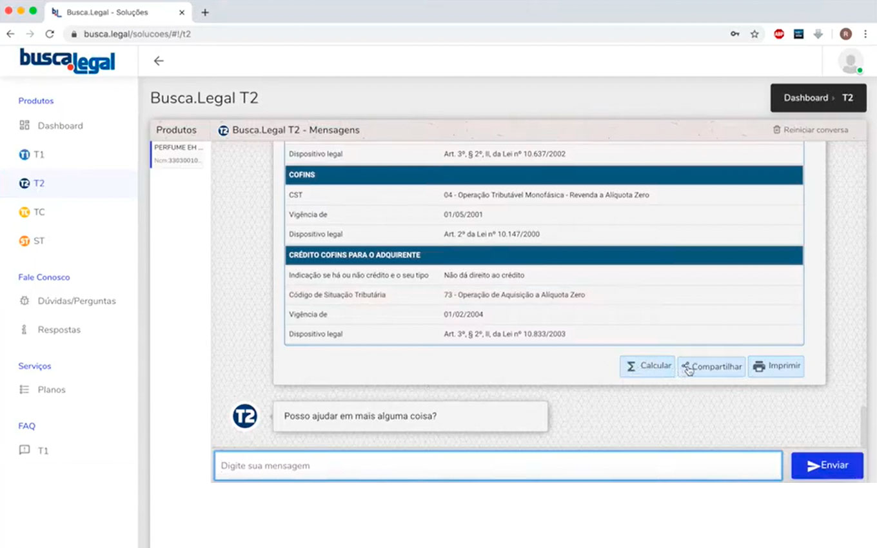Select the PERFUME product item
This screenshot has height=548, width=877.
point(179,154)
